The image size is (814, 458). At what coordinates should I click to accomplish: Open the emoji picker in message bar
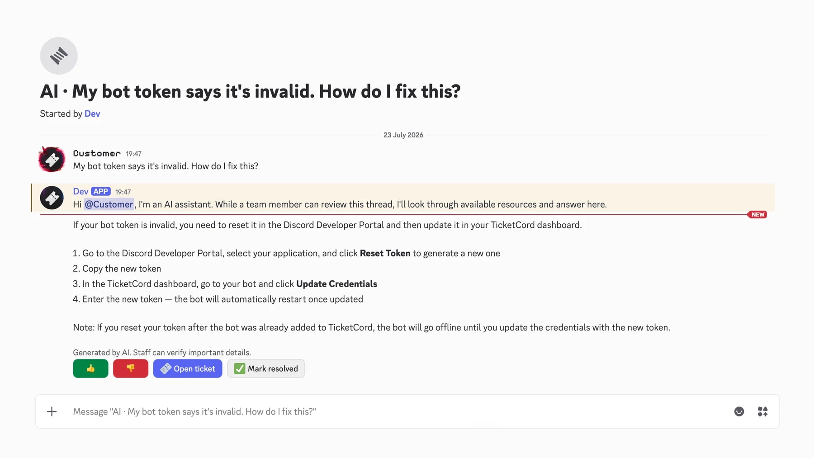pos(739,411)
